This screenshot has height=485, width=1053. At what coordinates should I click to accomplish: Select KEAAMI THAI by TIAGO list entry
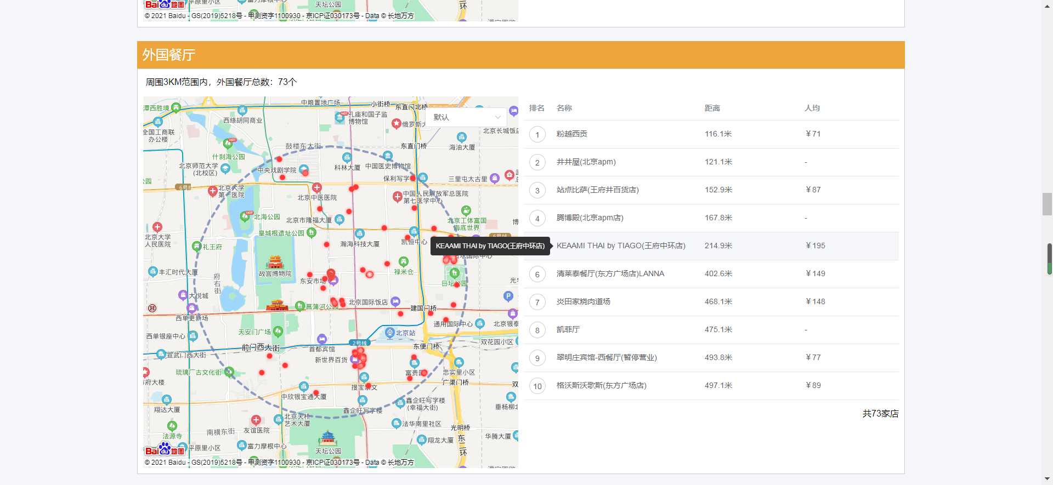pos(711,246)
